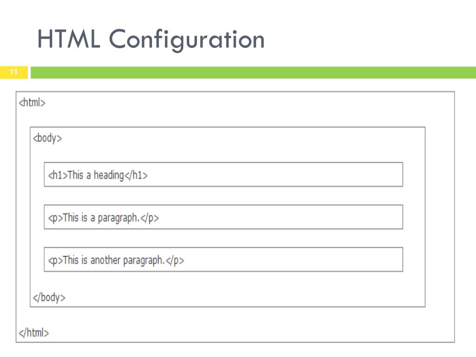This screenshot has width=476, height=357.
Task: Click the word 'another' in last paragraph
Action: 106,260
